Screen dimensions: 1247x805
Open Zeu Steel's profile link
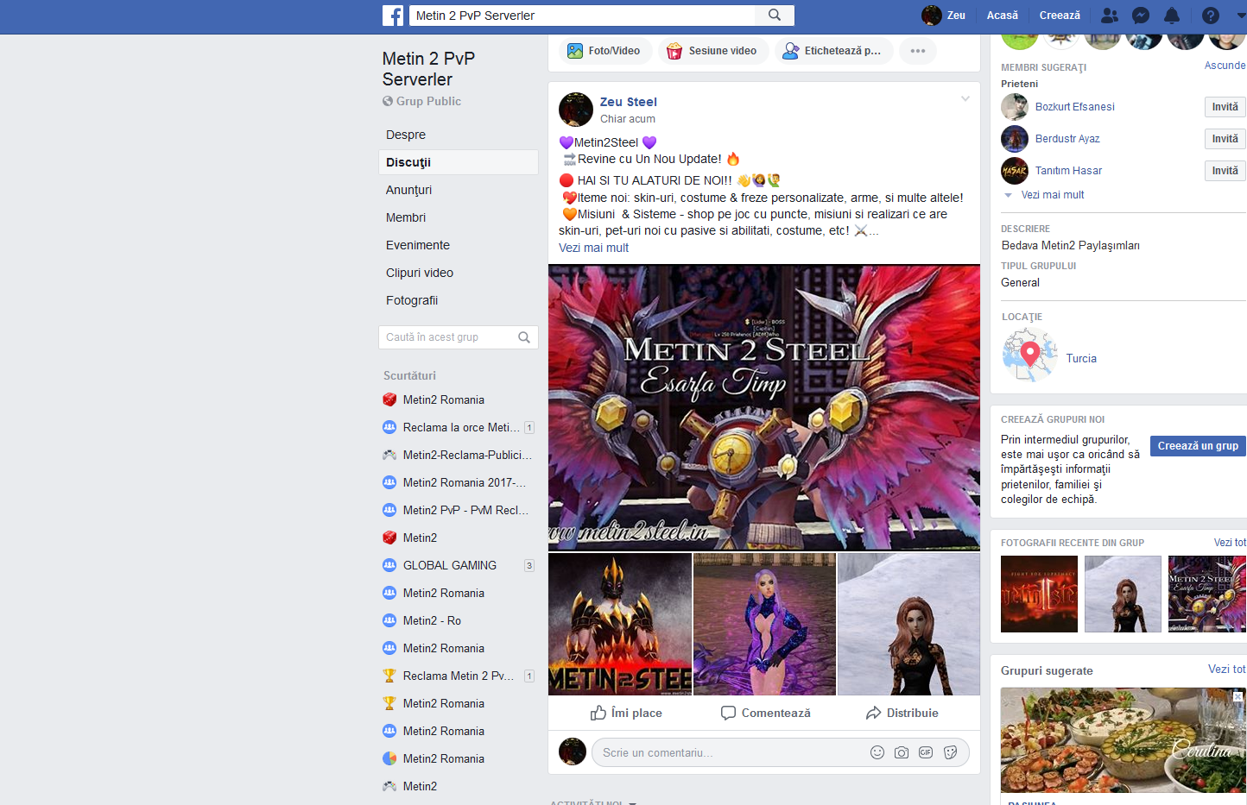[628, 102]
